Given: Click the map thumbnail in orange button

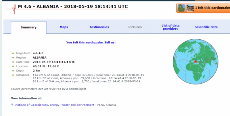Looking at the screenshot, I should click(x=181, y=8).
